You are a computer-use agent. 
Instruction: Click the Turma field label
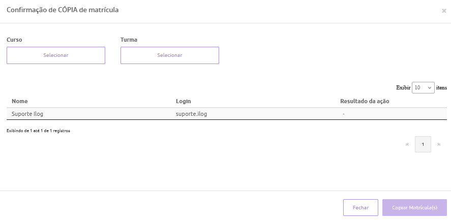click(129, 40)
